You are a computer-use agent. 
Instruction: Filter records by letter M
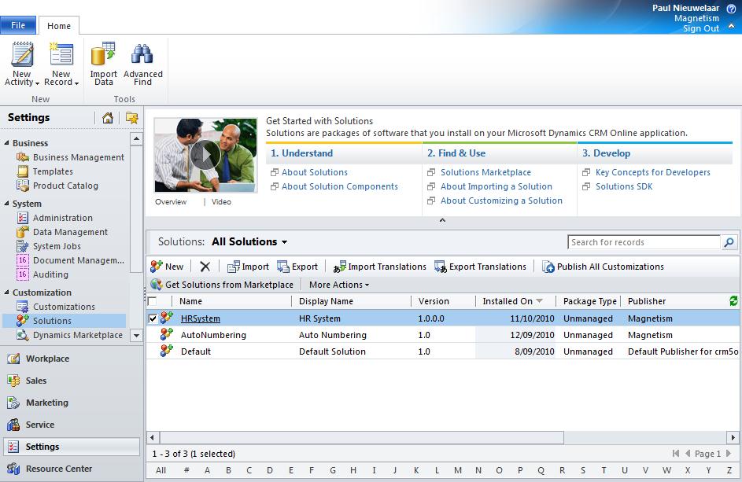coord(458,470)
